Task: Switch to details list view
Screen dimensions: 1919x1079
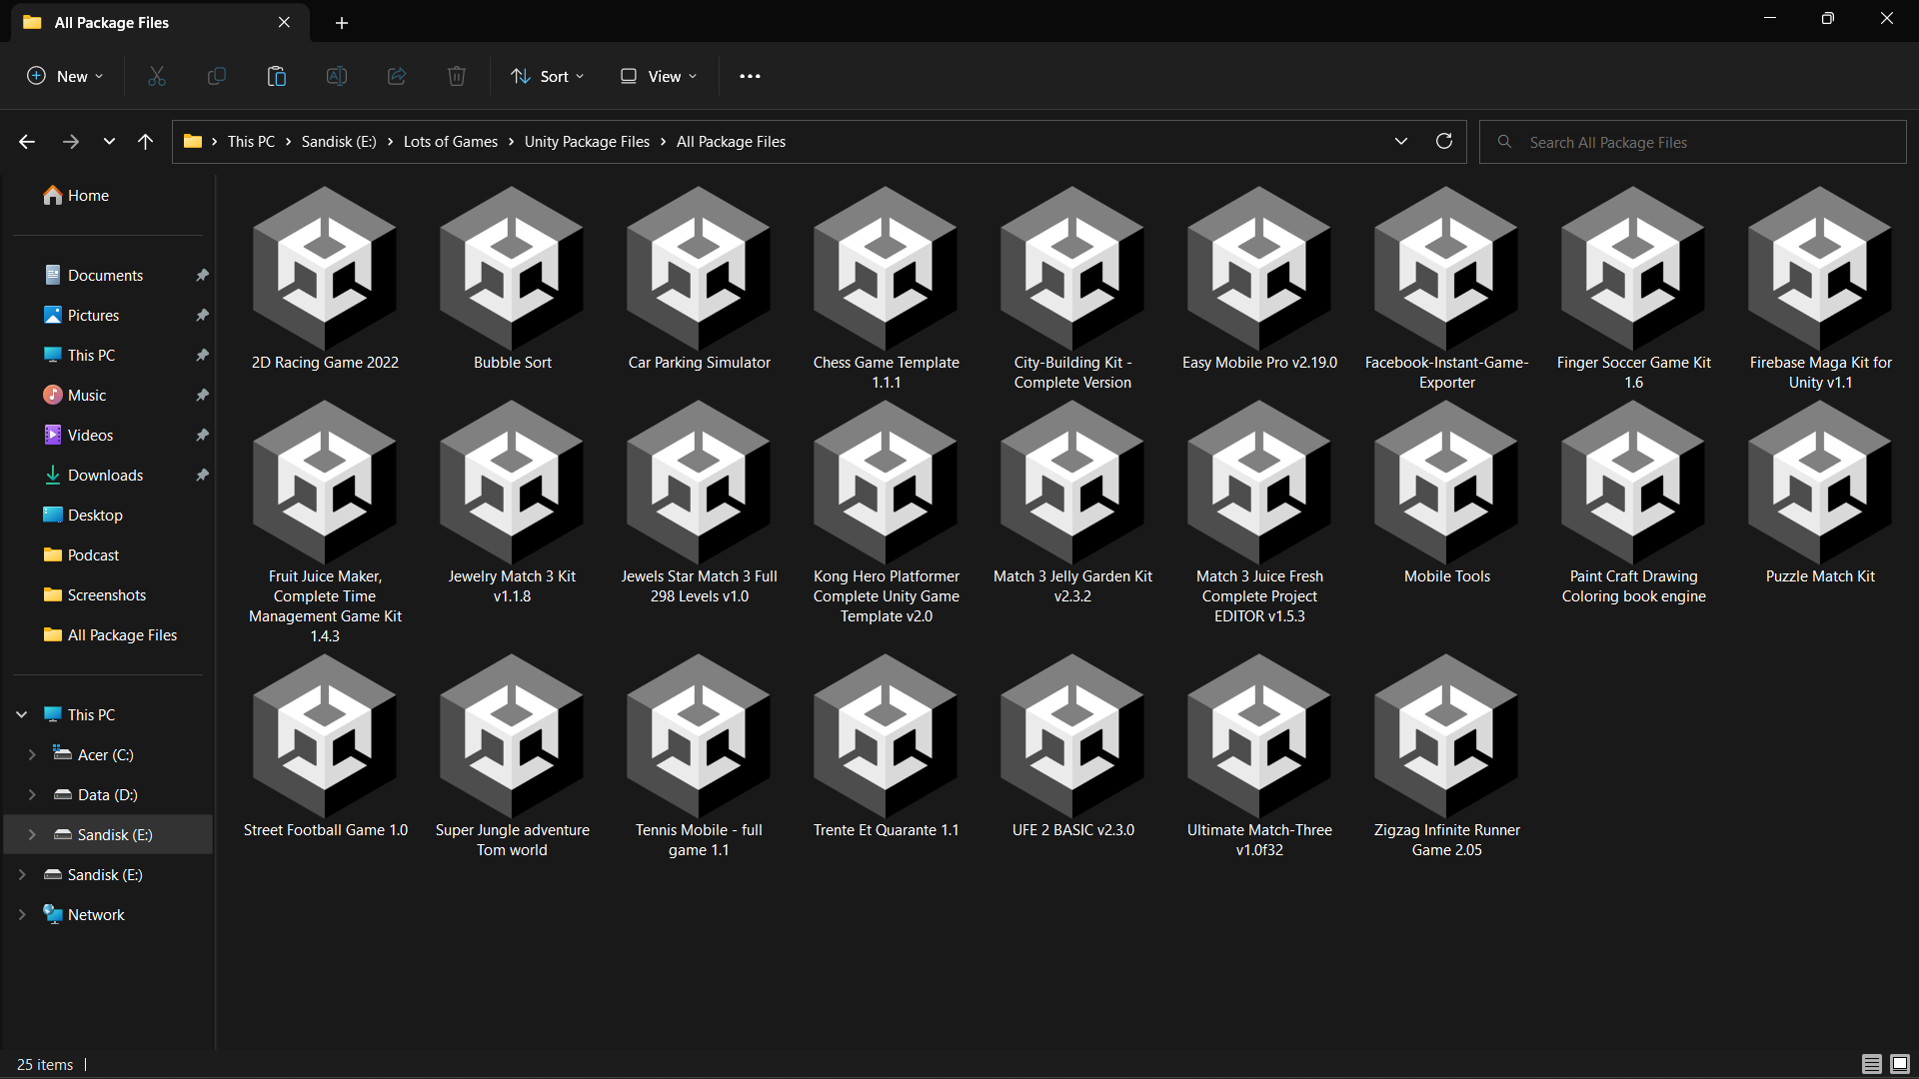Action: (x=1872, y=1064)
